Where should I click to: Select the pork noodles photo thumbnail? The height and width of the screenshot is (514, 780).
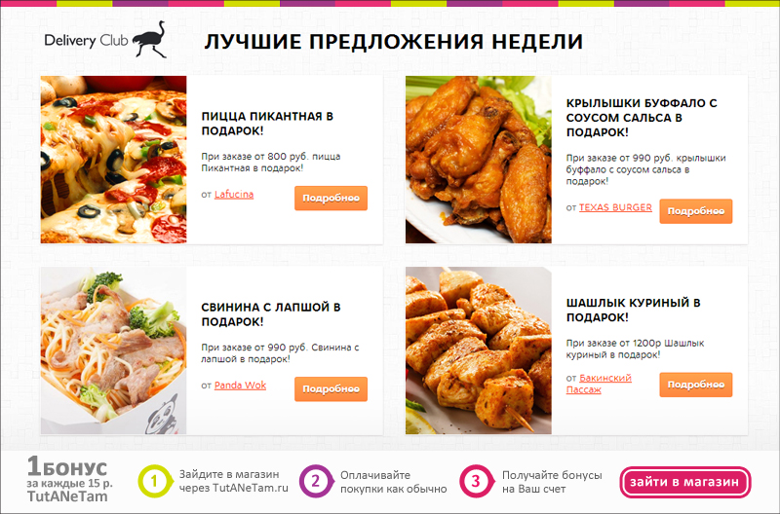tap(114, 350)
